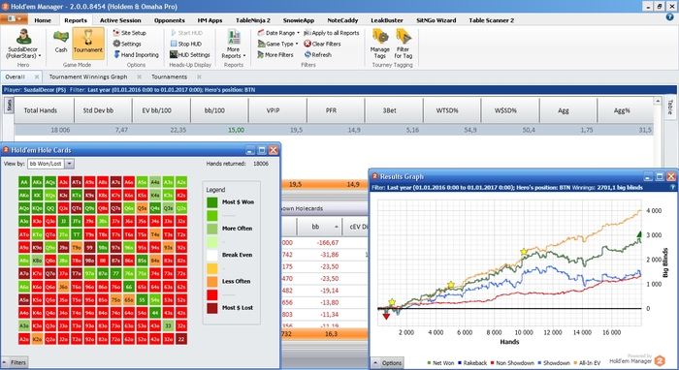Open the blue help icon in ribbon corner

pos(670,17)
